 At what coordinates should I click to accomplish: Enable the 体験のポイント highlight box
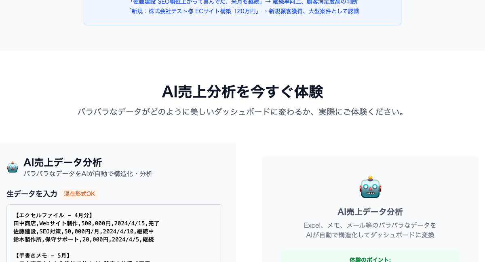tap(370, 260)
